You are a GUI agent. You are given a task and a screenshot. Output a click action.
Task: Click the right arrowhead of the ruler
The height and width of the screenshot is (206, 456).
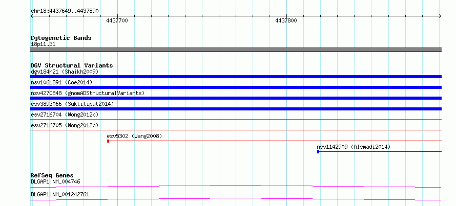coord(440,16)
